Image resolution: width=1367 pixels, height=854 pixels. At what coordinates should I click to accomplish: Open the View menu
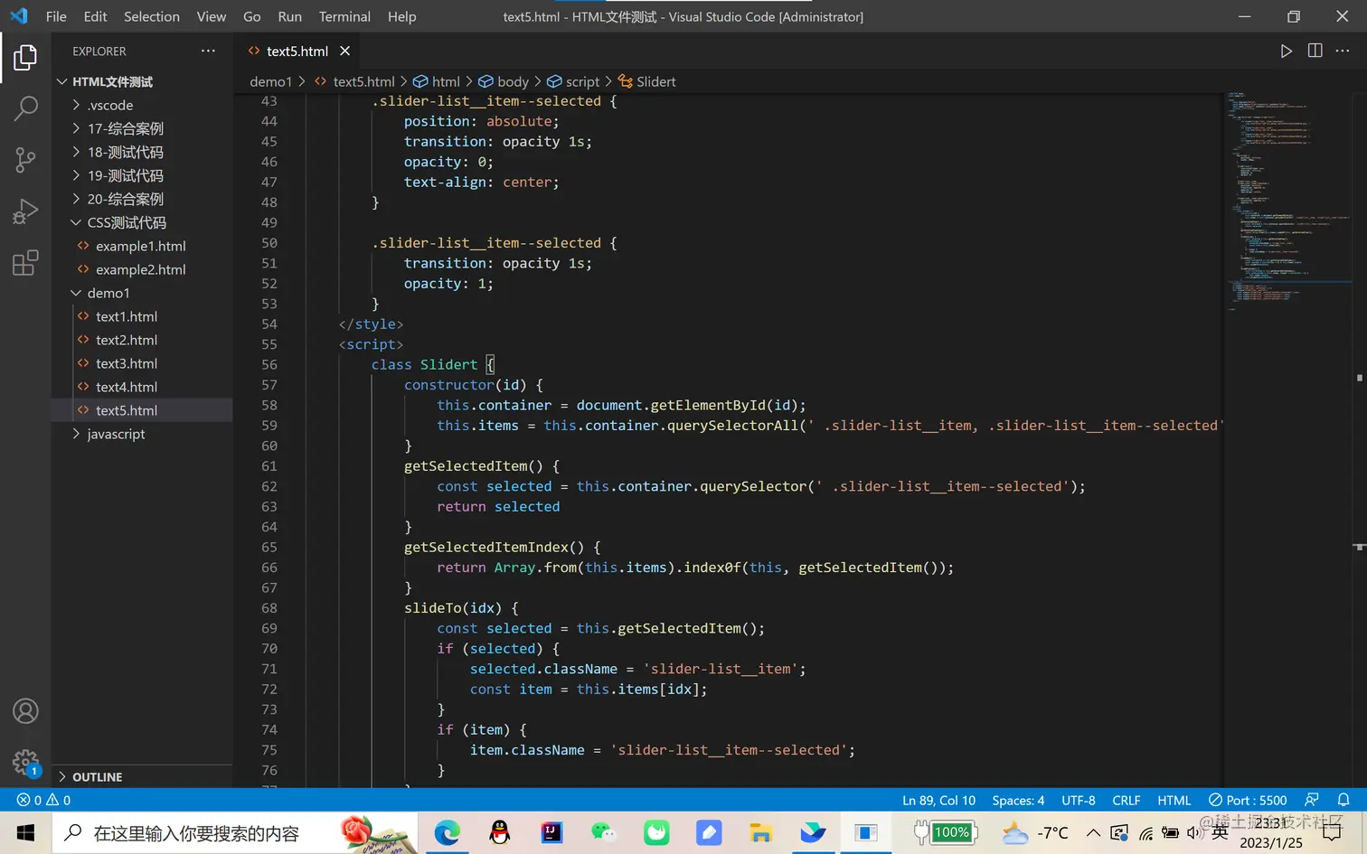pyautogui.click(x=212, y=16)
